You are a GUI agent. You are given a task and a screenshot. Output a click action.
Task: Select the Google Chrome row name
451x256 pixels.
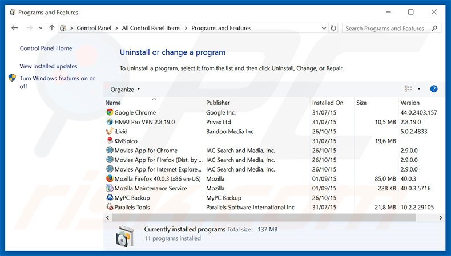(135, 112)
